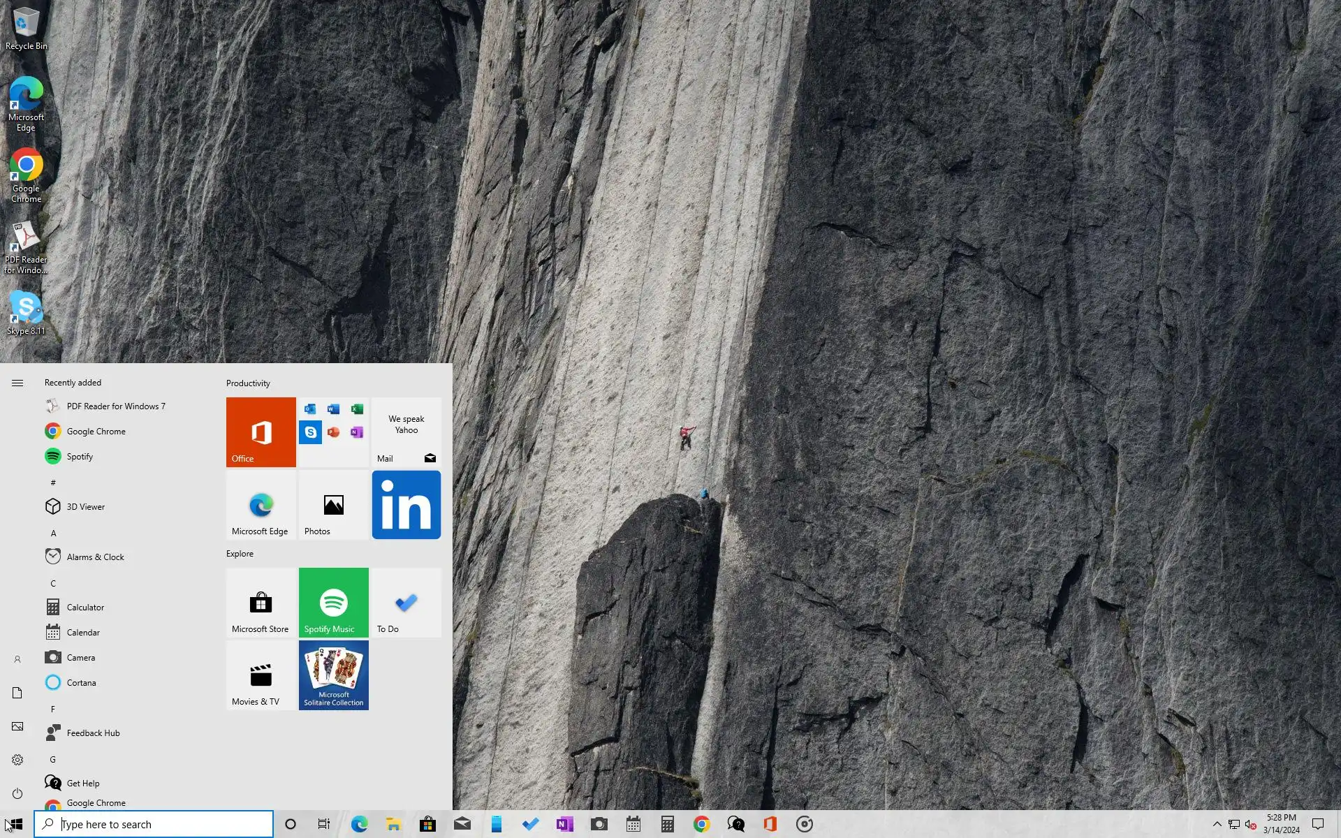The width and height of the screenshot is (1341, 838).
Task: Click the taskbar clock and date
Action: pos(1281,824)
